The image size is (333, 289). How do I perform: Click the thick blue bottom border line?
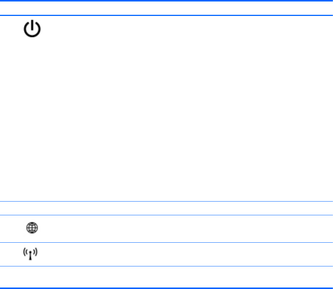166,288
